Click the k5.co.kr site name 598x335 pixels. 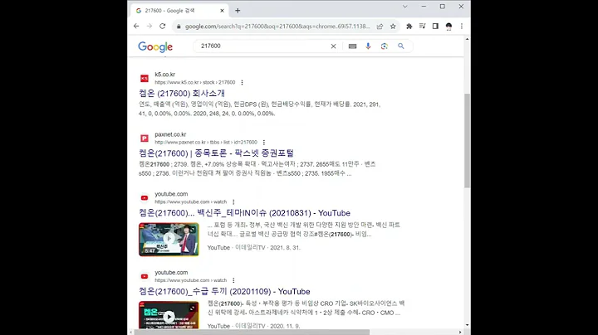[x=164, y=75]
